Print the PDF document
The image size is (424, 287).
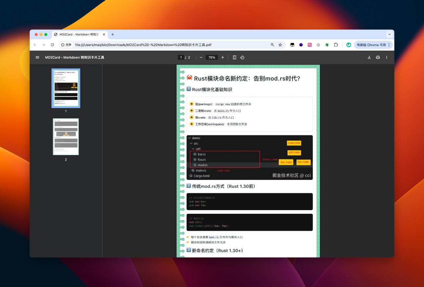tap(378, 57)
